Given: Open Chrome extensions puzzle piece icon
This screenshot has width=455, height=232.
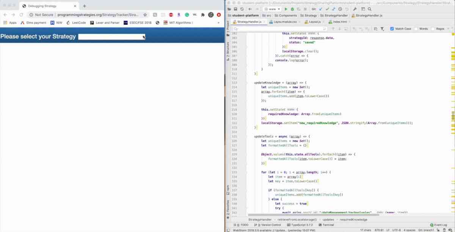Looking at the screenshot, I should coord(203,15).
